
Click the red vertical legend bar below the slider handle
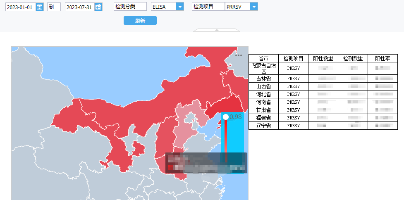(x=226, y=140)
